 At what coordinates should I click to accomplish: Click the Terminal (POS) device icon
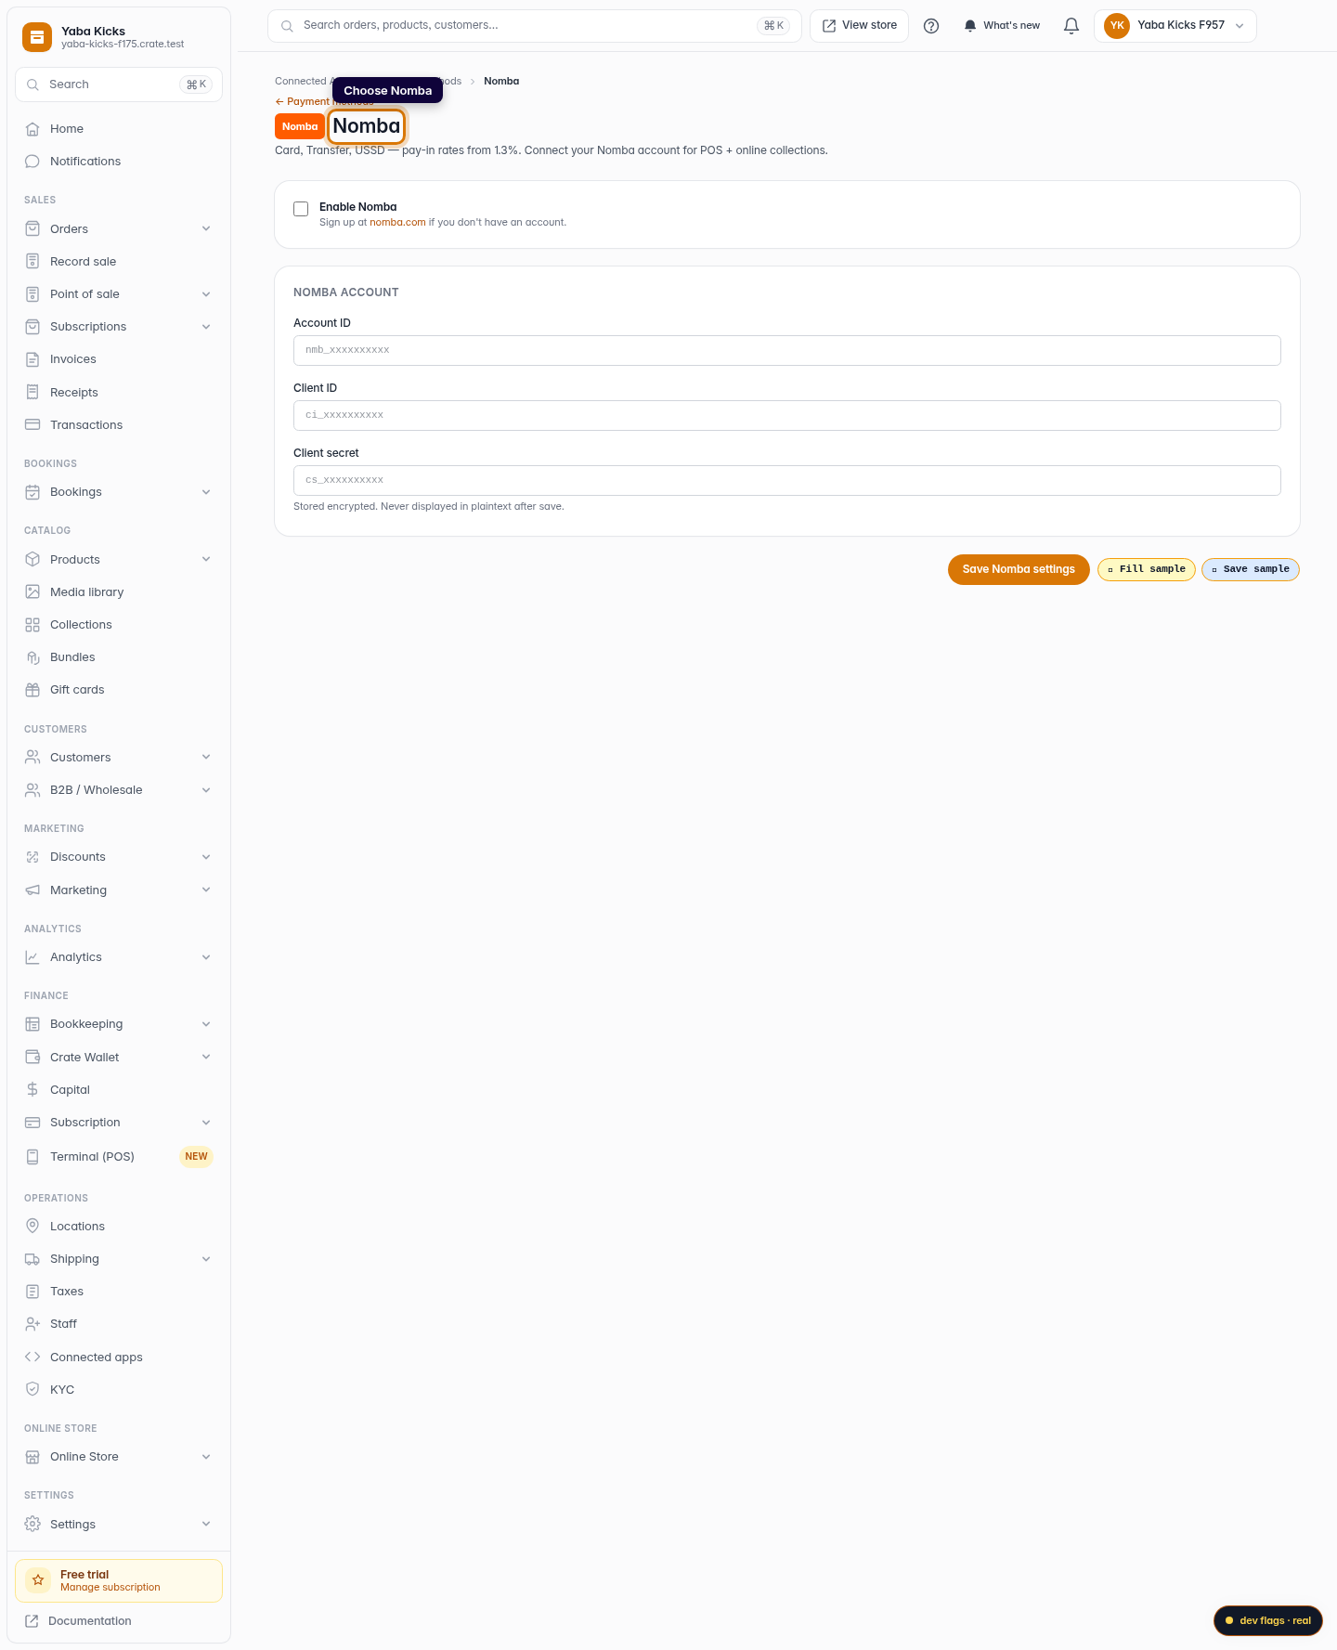point(32,1157)
